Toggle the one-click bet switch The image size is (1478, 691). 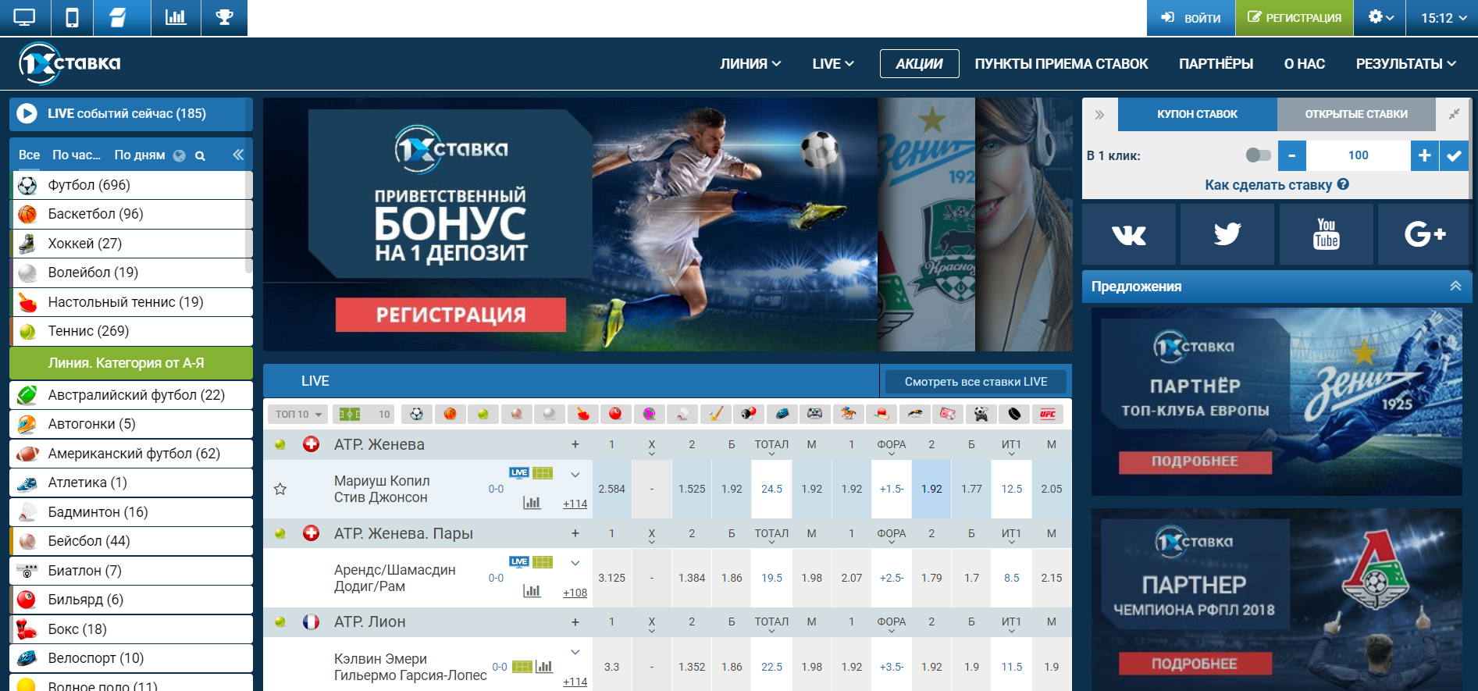coord(1258,155)
